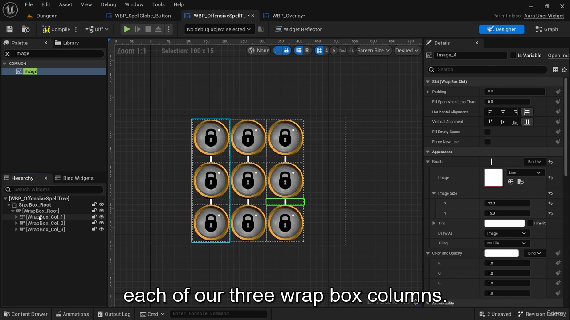The image size is (570, 320).
Task: Toggle visibility eye for WrapBox_Col_1
Action: click(102, 217)
